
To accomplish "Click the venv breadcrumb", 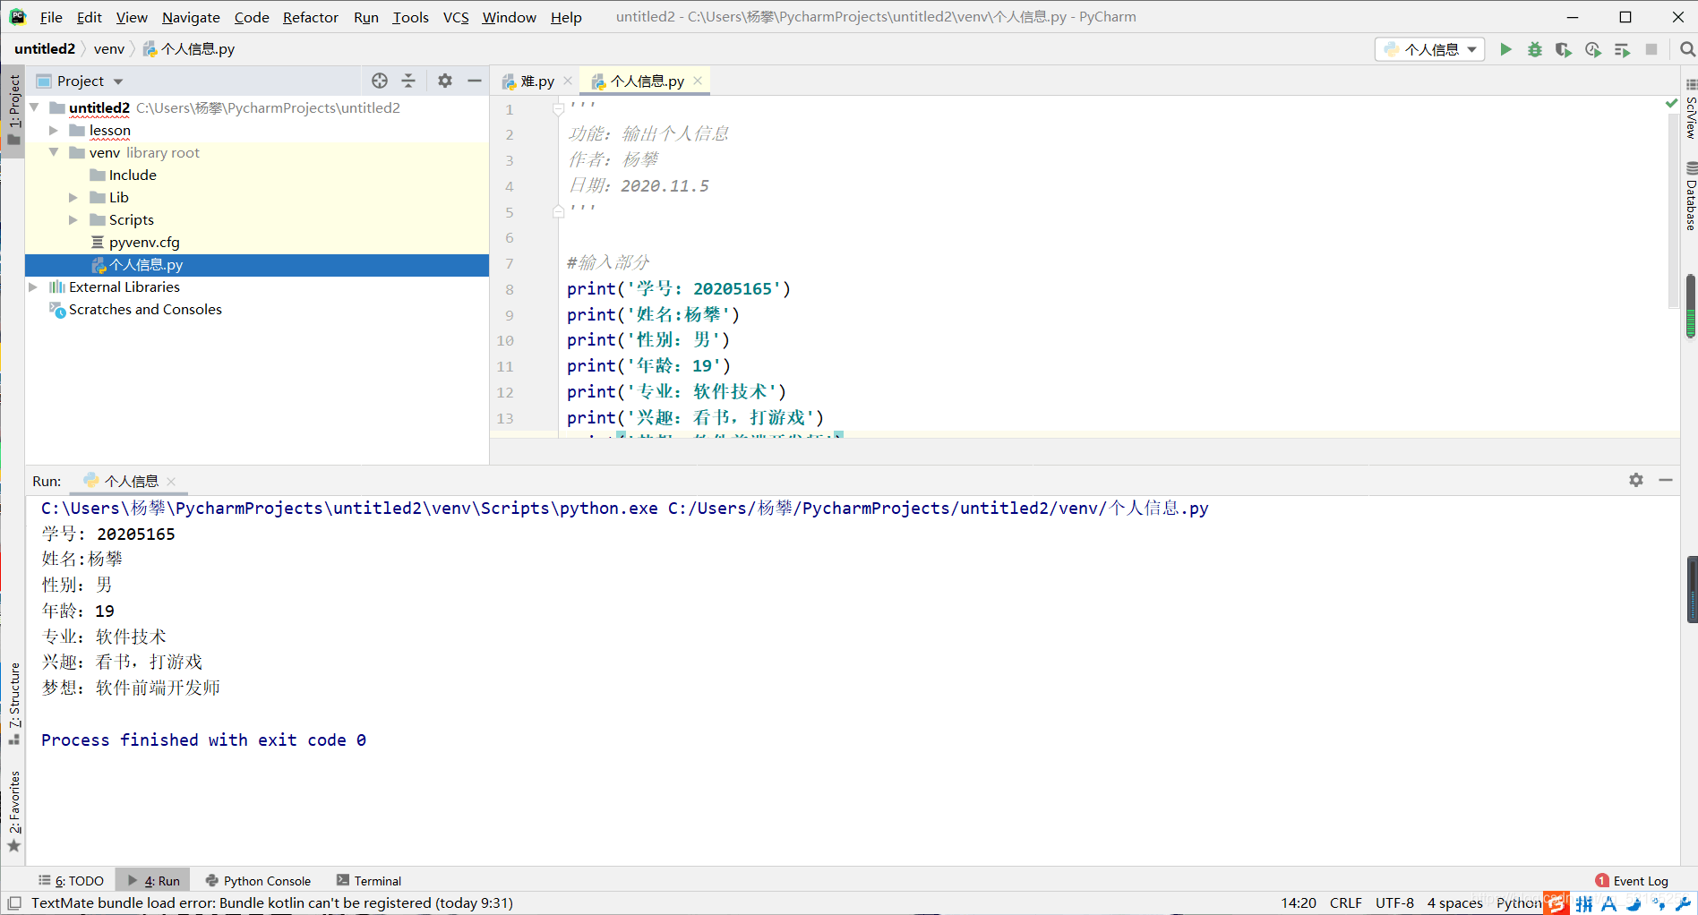I will [109, 48].
